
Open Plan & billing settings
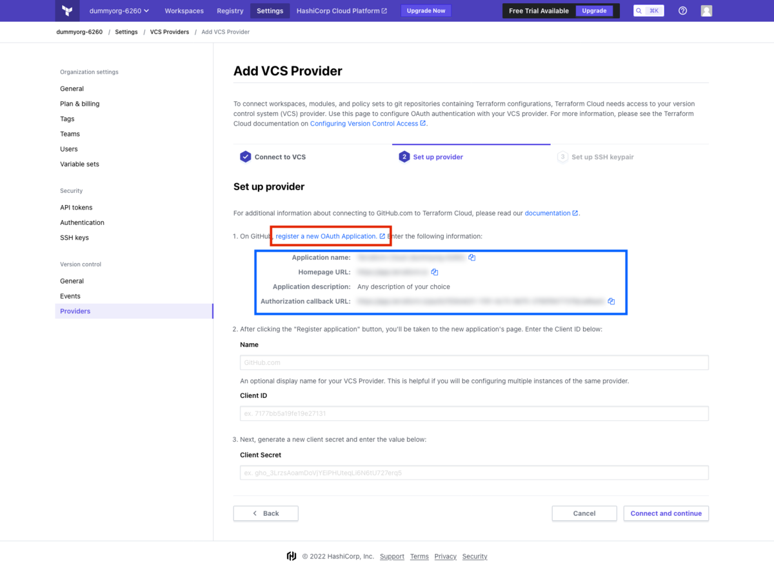[80, 104]
